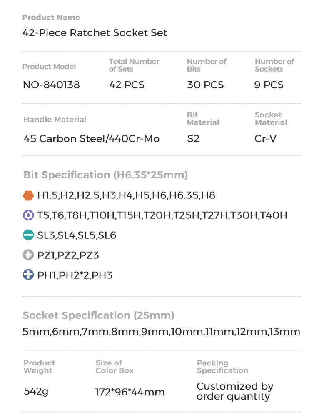Select the model number NO-840138
Viewport: 329px width, 420px height.
click(x=51, y=85)
